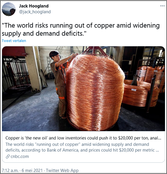Click Jack Hoogland's profile avatar
167x174 pixels.
[8, 9]
